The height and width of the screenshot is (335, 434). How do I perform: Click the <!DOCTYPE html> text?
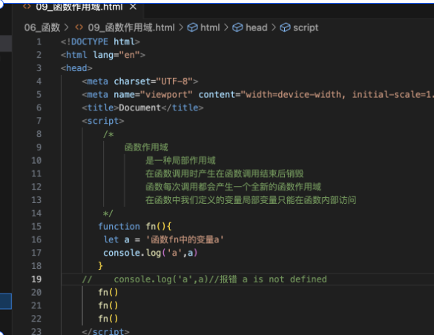(x=100, y=42)
